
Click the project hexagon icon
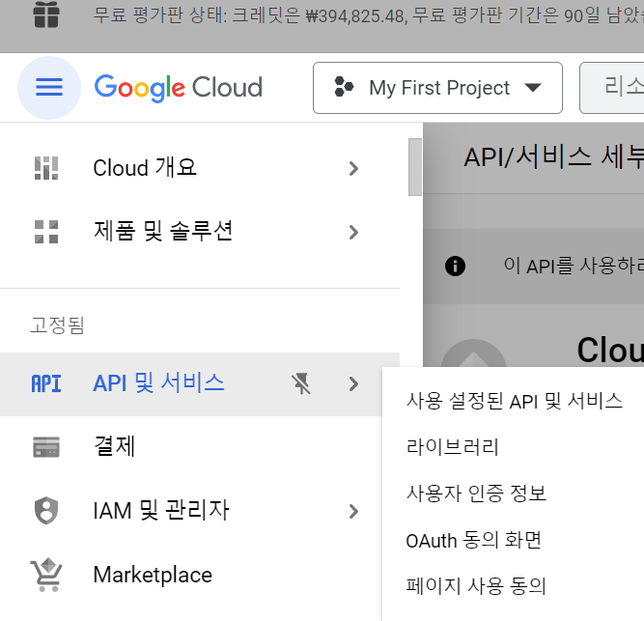point(344,87)
